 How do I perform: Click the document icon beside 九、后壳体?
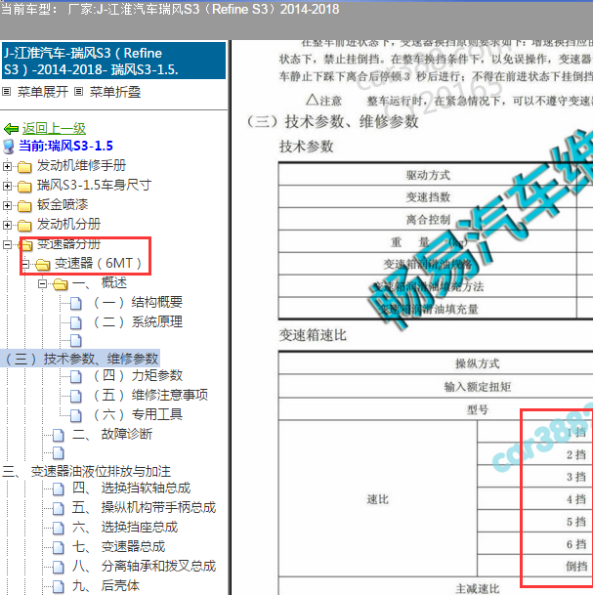tap(58, 586)
